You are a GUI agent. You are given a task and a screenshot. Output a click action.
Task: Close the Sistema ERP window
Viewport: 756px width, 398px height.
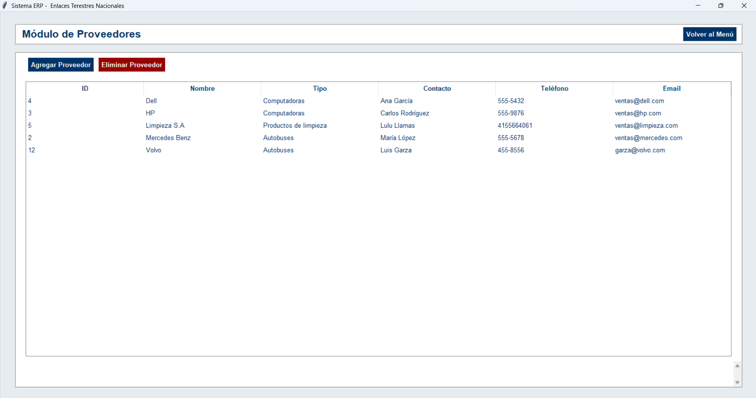click(x=744, y=6)
